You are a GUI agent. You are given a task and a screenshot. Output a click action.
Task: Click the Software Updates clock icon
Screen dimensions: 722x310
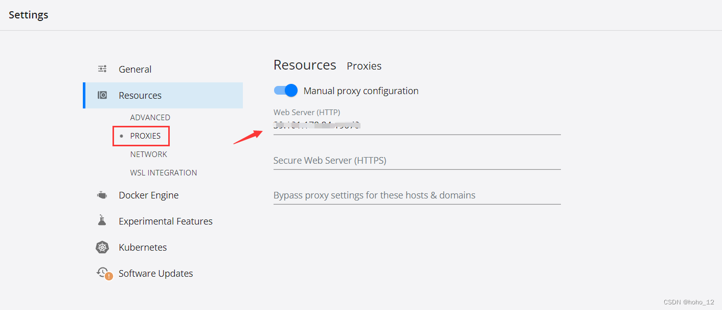(103, 272)
